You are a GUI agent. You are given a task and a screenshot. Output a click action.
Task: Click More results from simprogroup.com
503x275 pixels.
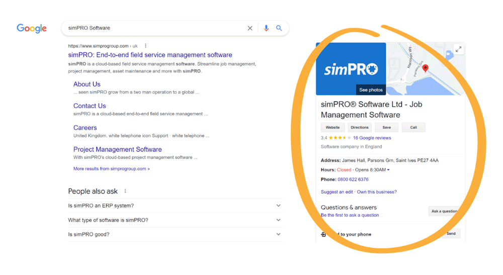[111, 168]
